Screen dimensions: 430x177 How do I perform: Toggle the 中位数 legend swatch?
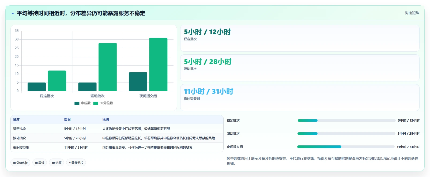[x=77, y=103]
